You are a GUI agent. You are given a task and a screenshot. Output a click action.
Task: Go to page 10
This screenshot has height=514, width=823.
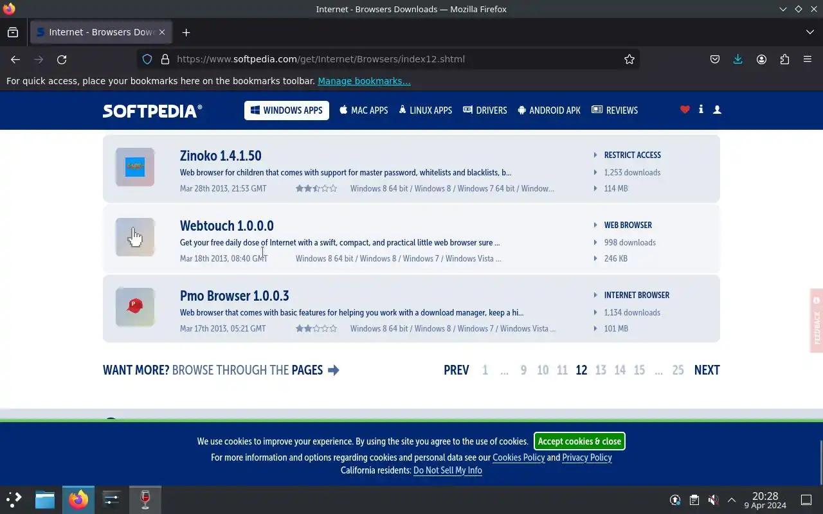point(543,370)
